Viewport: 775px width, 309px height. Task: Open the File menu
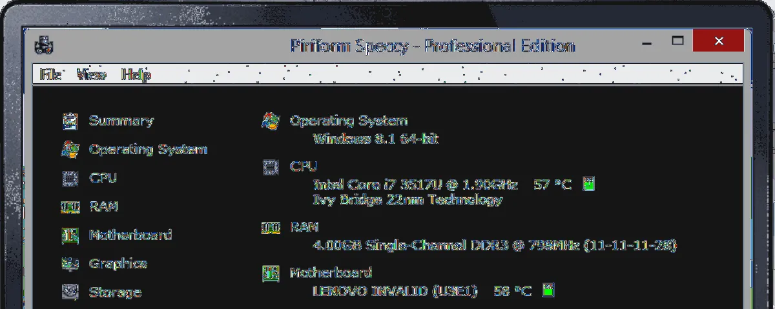(50, 75)
